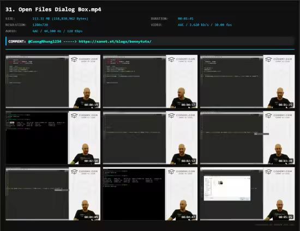300x231 pixels.
Task: Click the duration value 00:05:45
Action: click(185, 19)
